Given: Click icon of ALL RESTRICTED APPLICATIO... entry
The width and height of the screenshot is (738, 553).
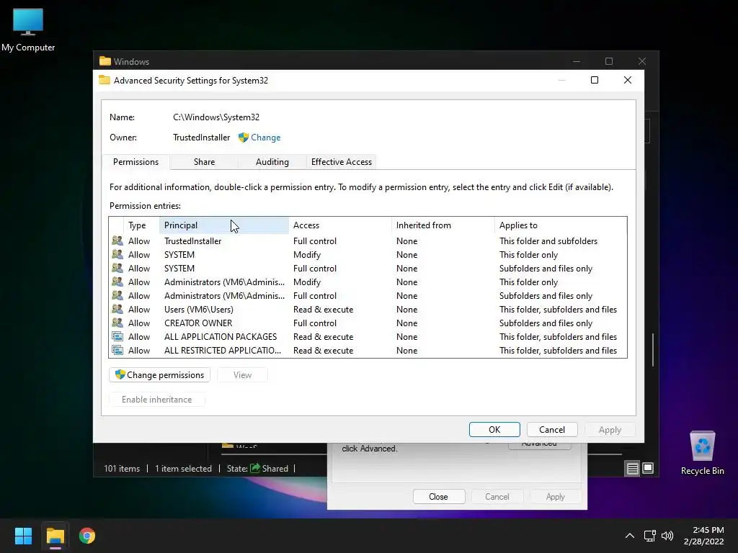Looking at the screenshot, I should [117, 351].
